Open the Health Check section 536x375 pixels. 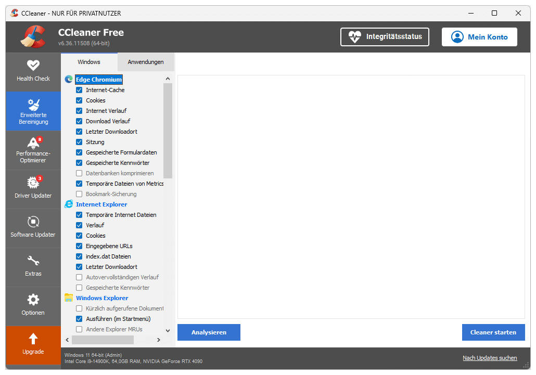33,72
